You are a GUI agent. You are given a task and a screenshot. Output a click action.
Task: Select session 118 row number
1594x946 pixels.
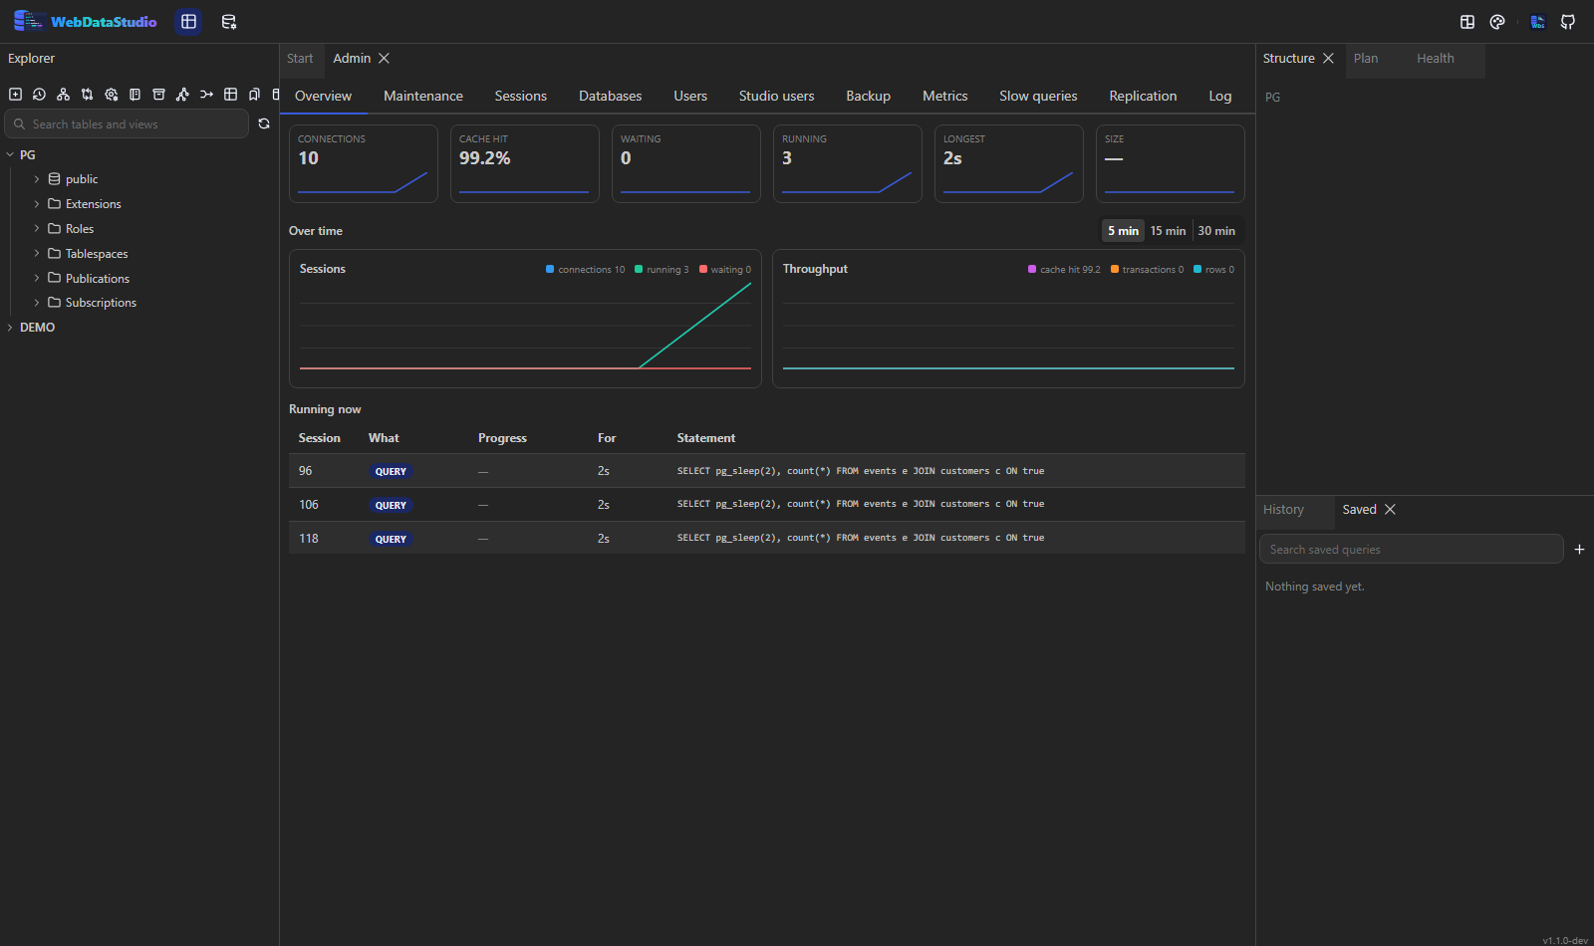(x=309, y=539)
